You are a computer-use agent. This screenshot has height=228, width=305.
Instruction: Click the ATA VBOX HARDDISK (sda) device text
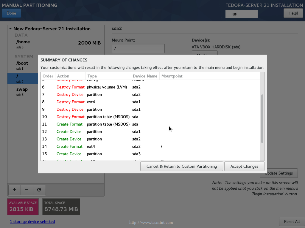(216, 47)
